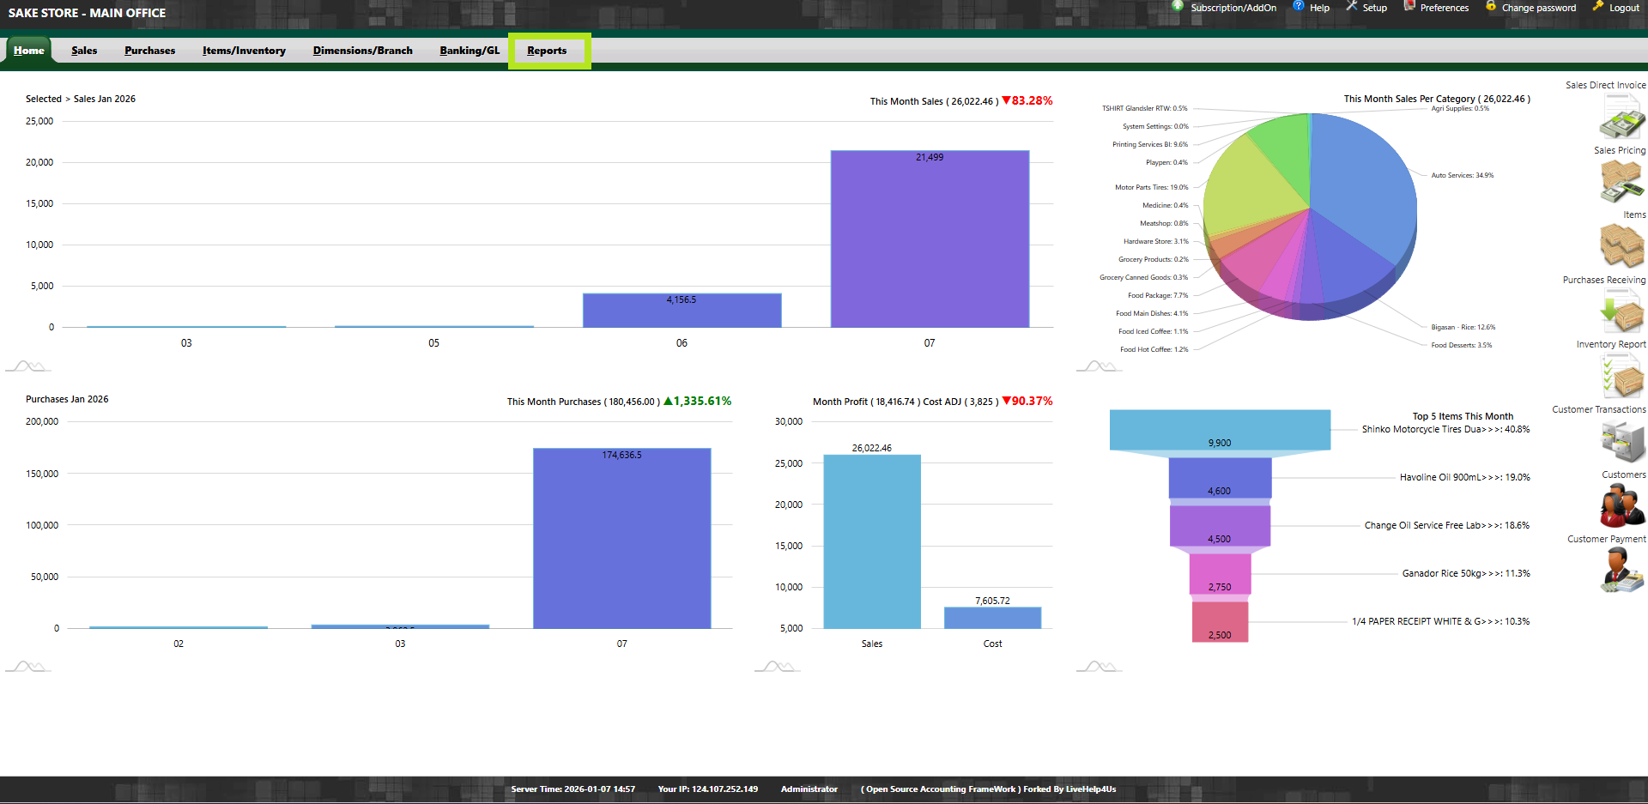Click the Customers people icon

(1621, 505)
